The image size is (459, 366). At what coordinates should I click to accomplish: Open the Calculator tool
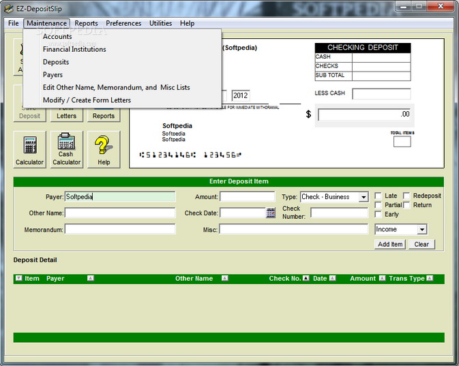pos(29,149)
